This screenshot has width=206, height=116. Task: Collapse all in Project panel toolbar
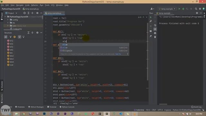(x=32, y=13)
